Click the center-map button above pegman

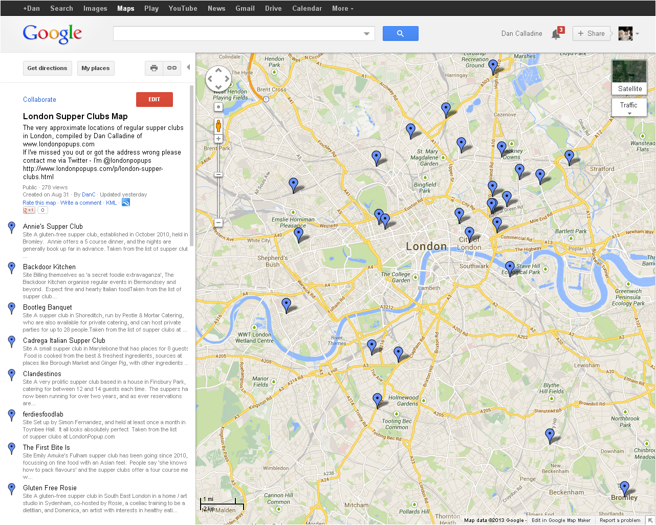click(218, 107)
